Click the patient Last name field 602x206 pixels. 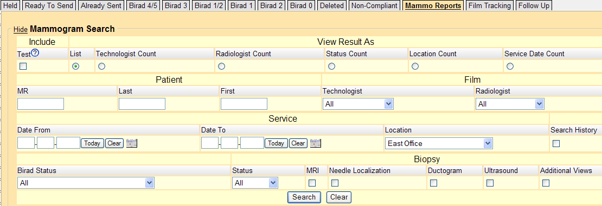point(142,104)
